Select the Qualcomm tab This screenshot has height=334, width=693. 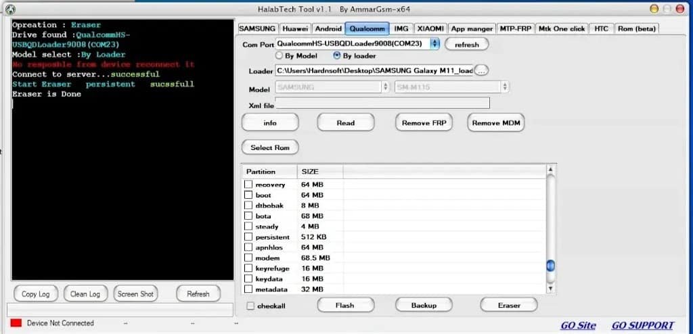pyautogui.click(x=367, y=28)
